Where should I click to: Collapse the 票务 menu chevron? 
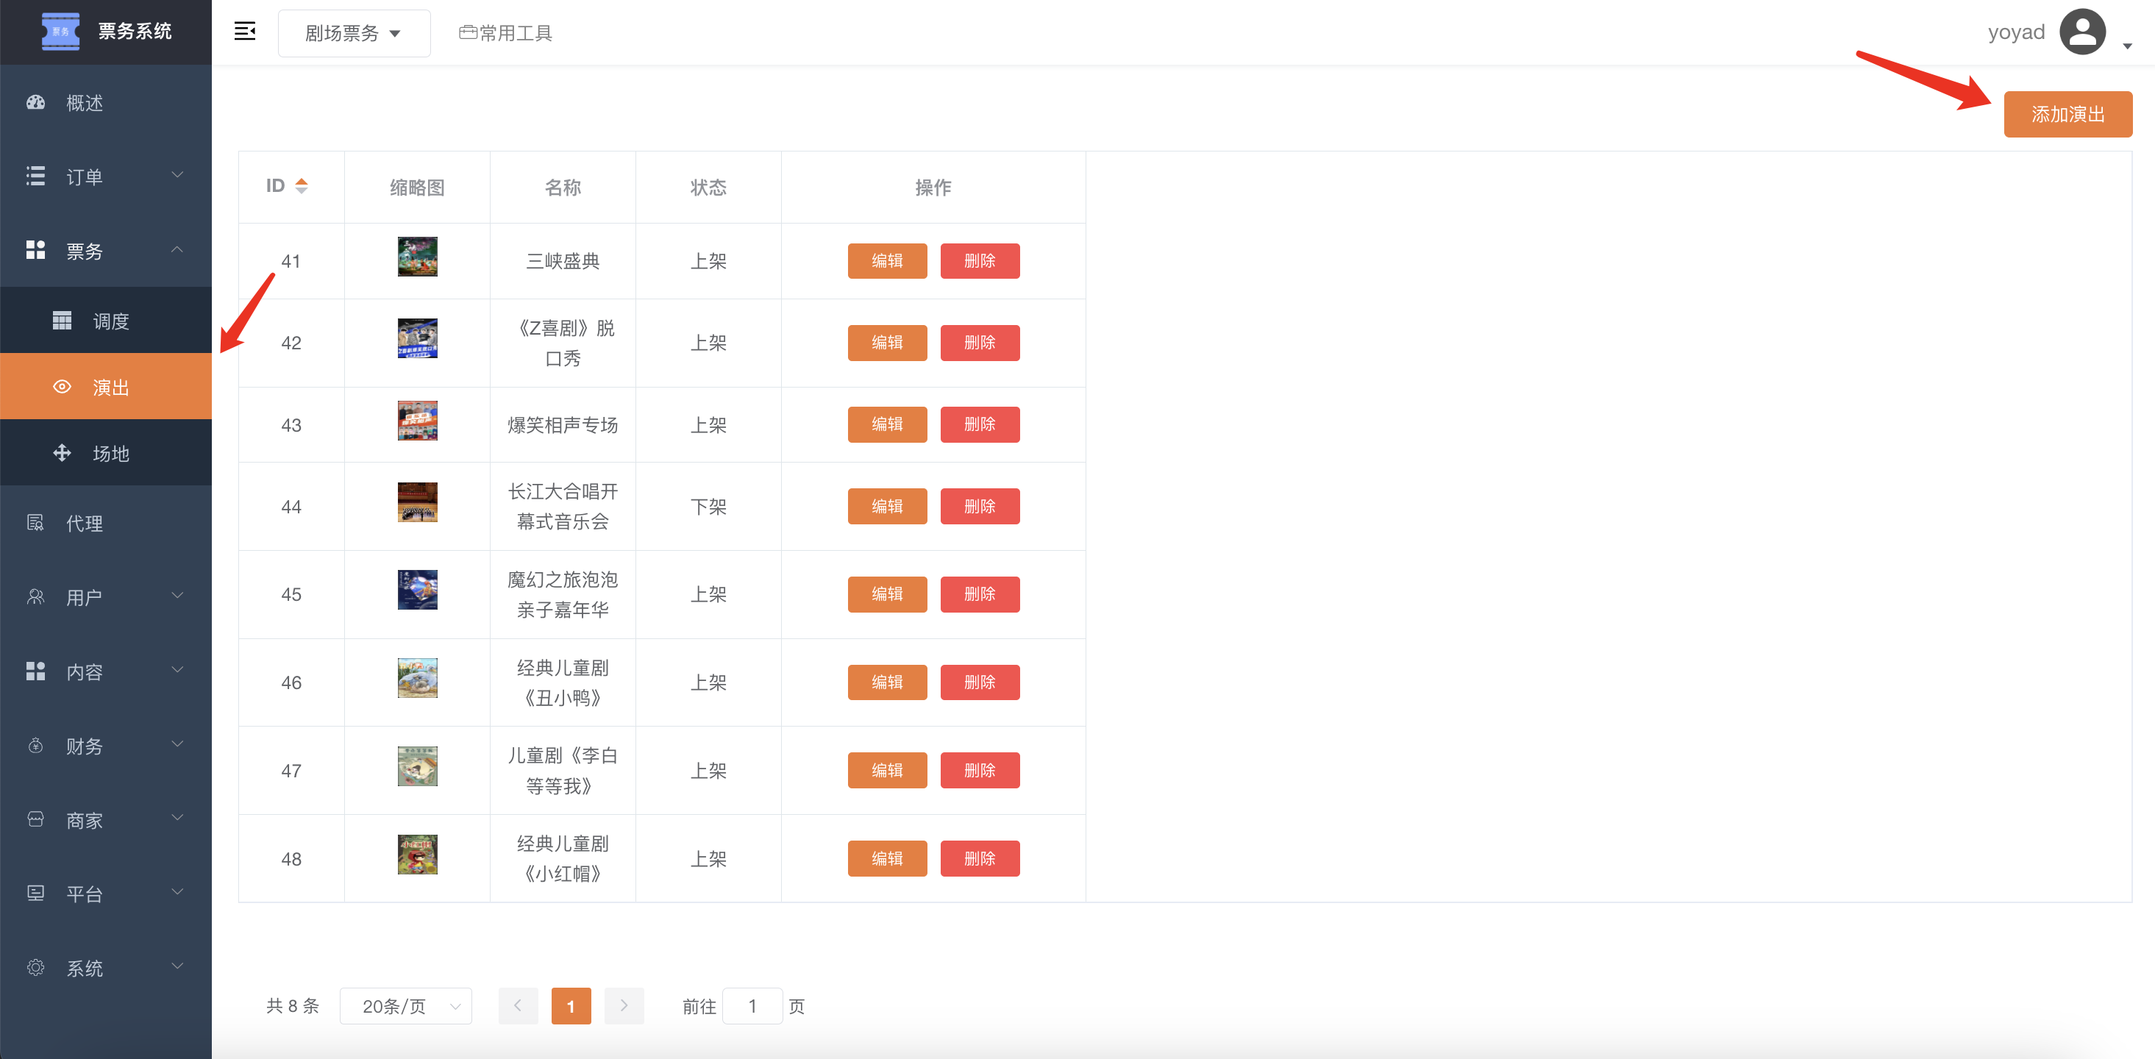(x=177, y=249)
